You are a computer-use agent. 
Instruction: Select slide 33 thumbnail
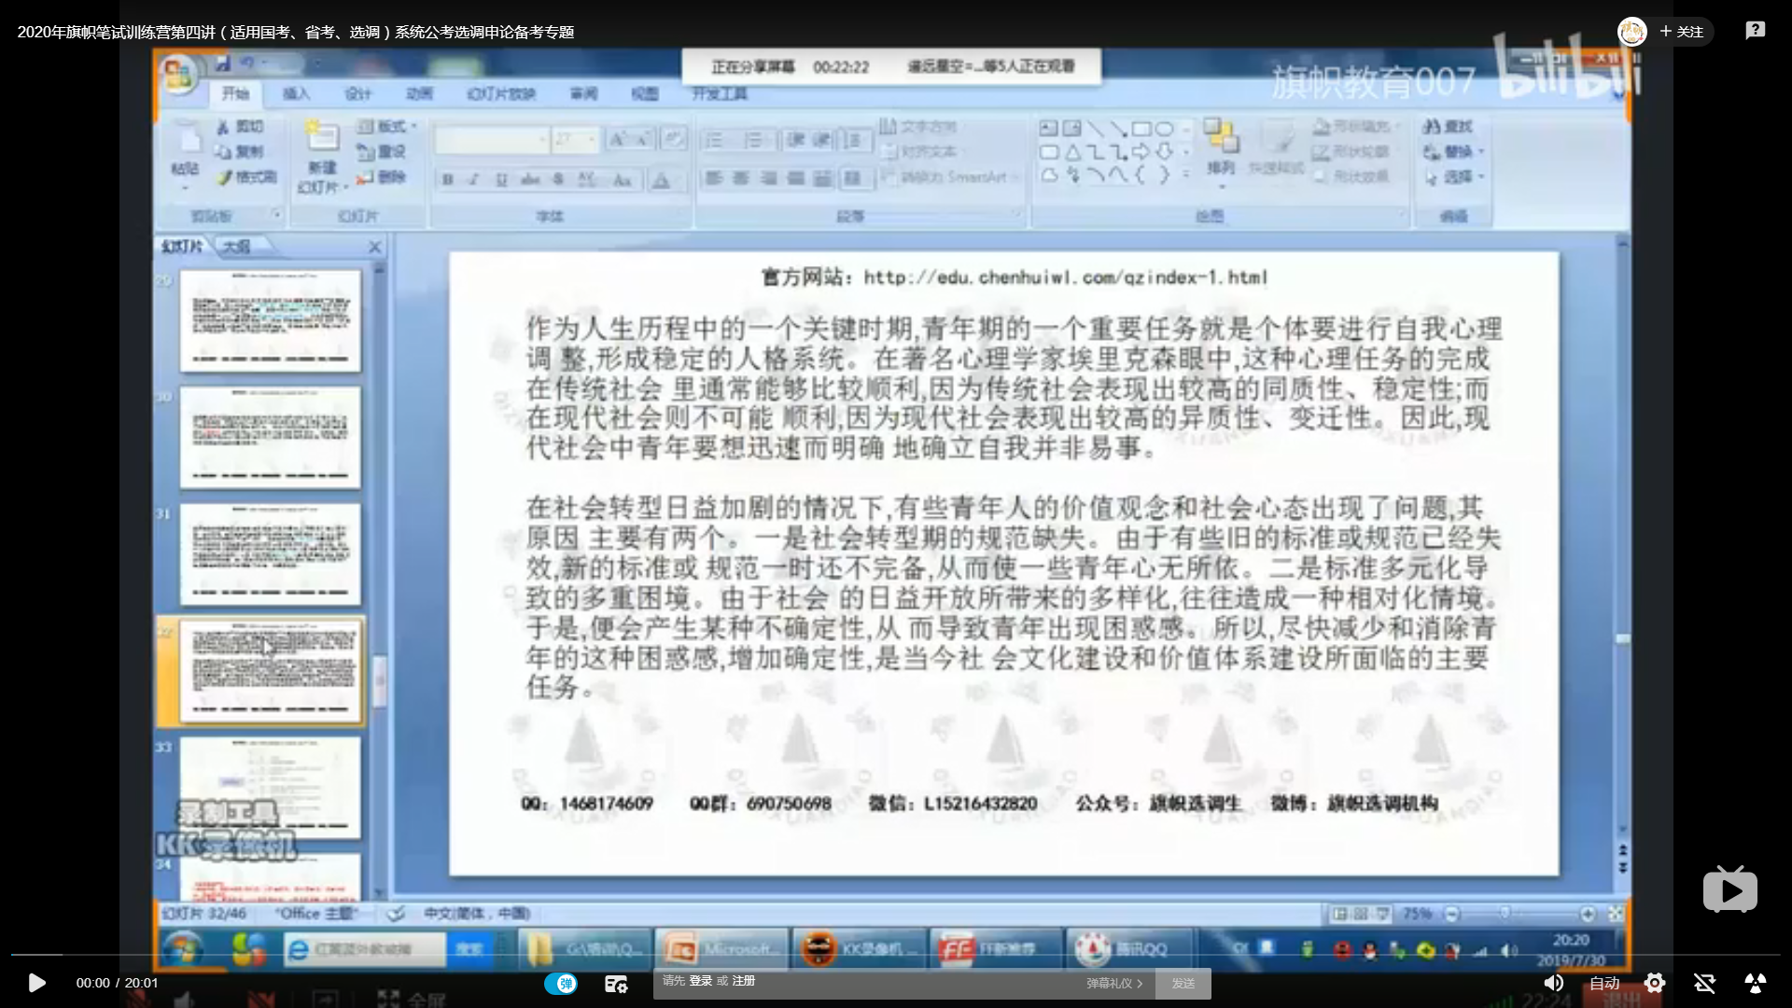pos(270,787)
